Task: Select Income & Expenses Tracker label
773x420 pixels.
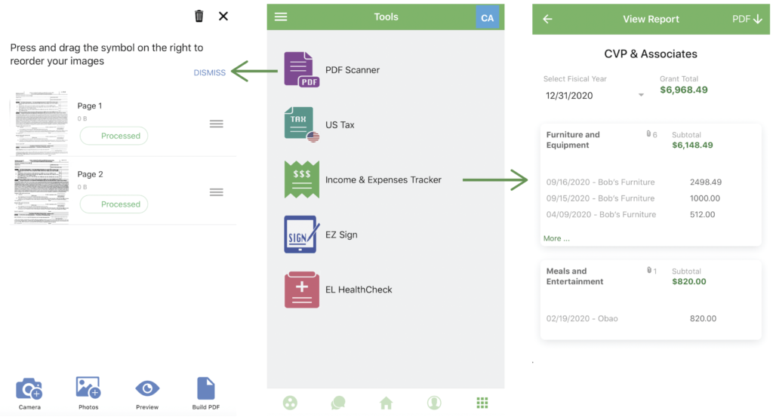Action: click(x=383, y=179)
